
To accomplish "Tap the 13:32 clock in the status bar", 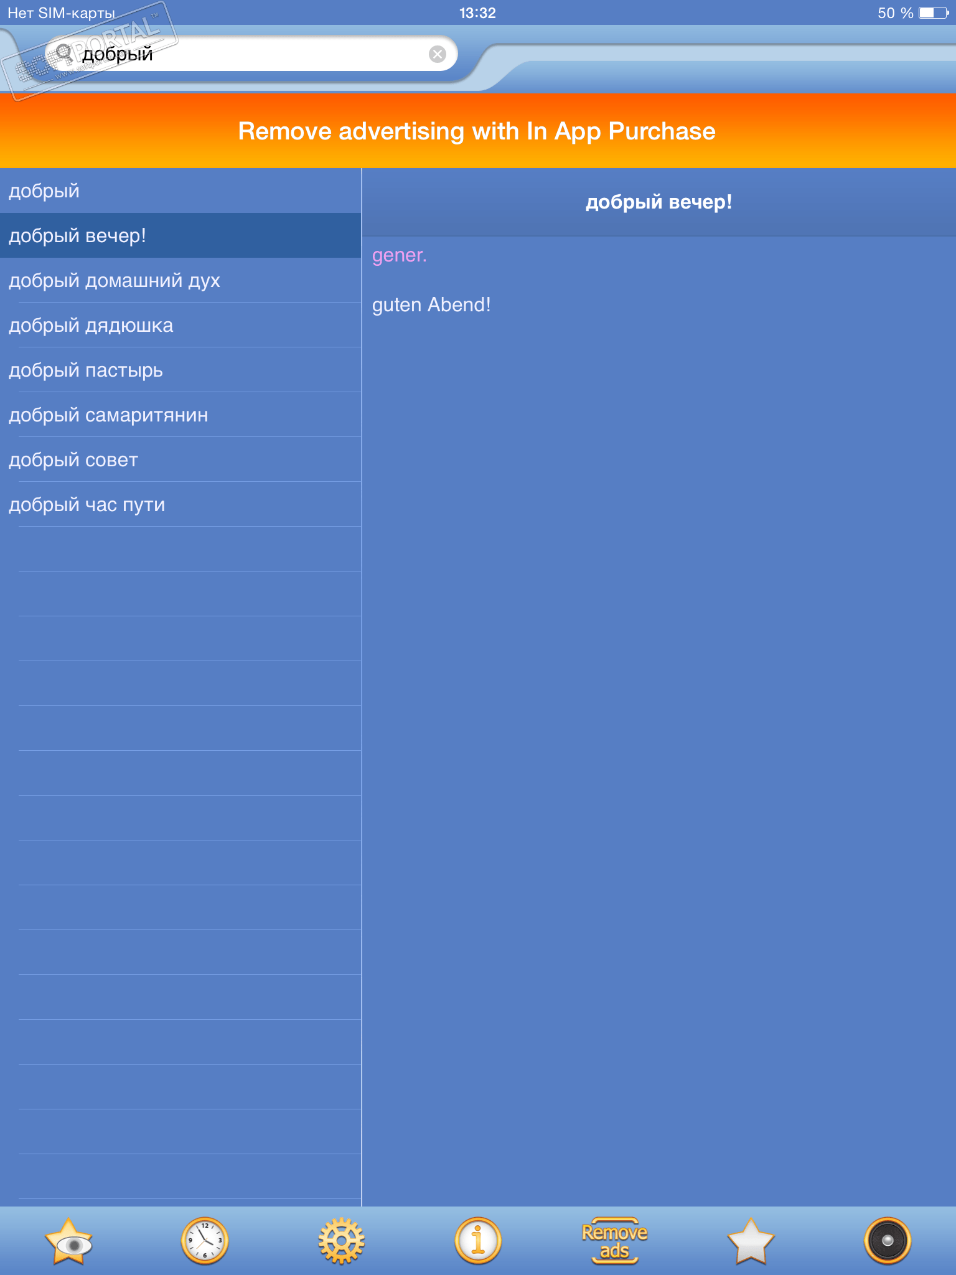I will point(477,13).
